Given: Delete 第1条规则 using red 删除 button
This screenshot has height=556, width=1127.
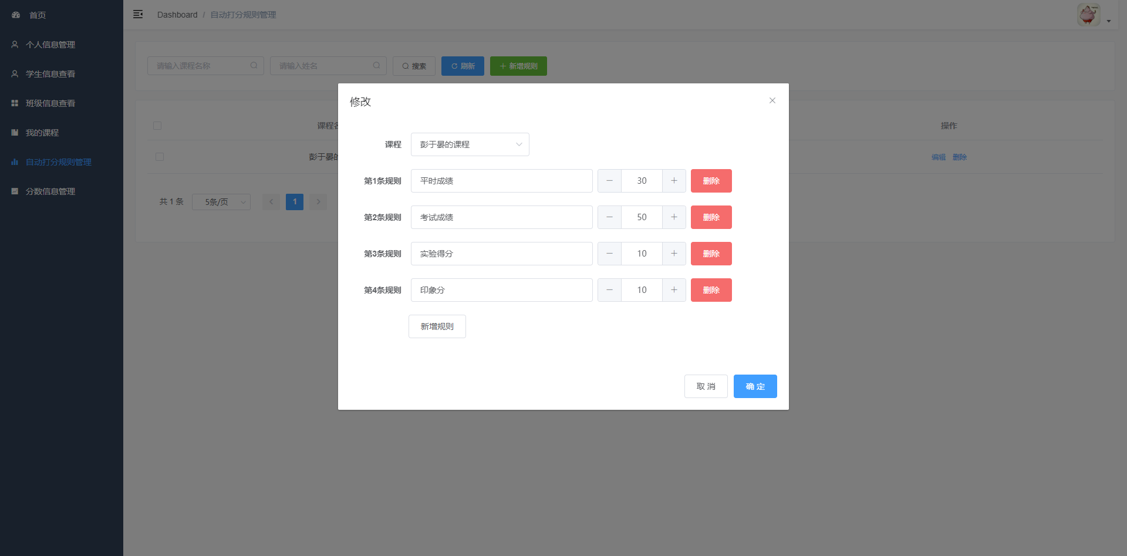Looking at the screenshot, I should coord(711,181).
